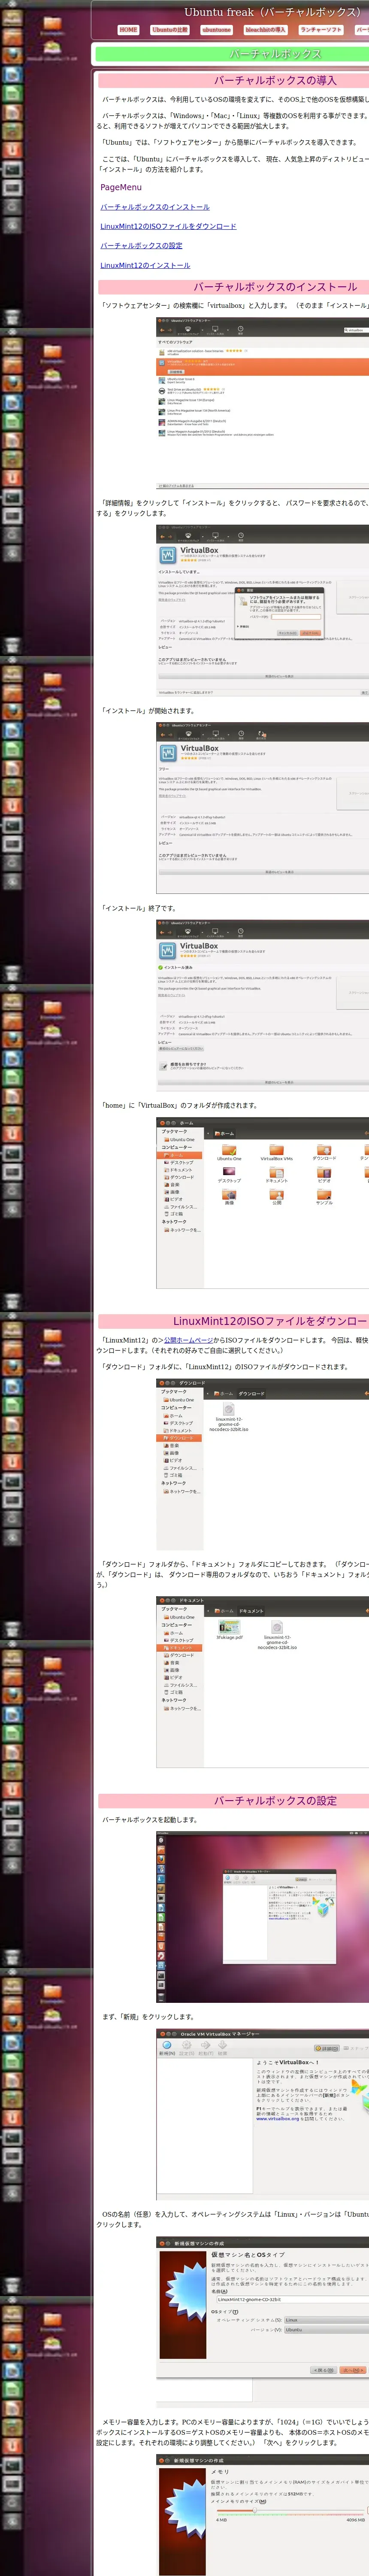
Task: Open the HOME navigation tab
Action: [x=128, y=30]
